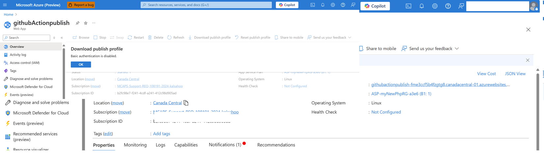The image size is (544, 154).
Task: Open Copilot button right of the search bar
Action: (287, 5)
